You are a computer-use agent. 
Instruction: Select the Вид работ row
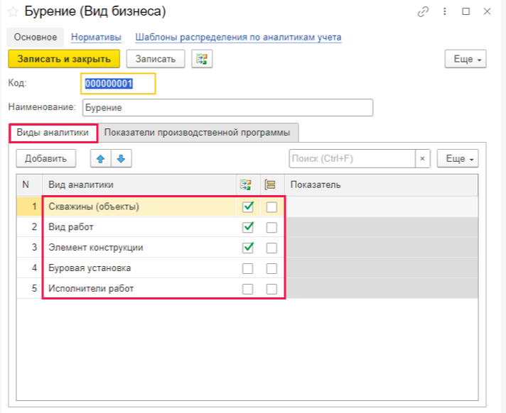point(247,227)
